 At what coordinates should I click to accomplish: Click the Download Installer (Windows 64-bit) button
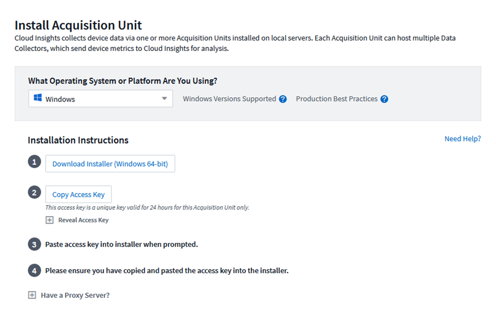tap(110, 164)
